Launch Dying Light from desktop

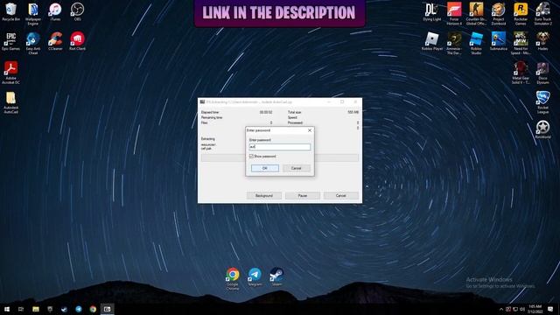(x=431, y=12)
